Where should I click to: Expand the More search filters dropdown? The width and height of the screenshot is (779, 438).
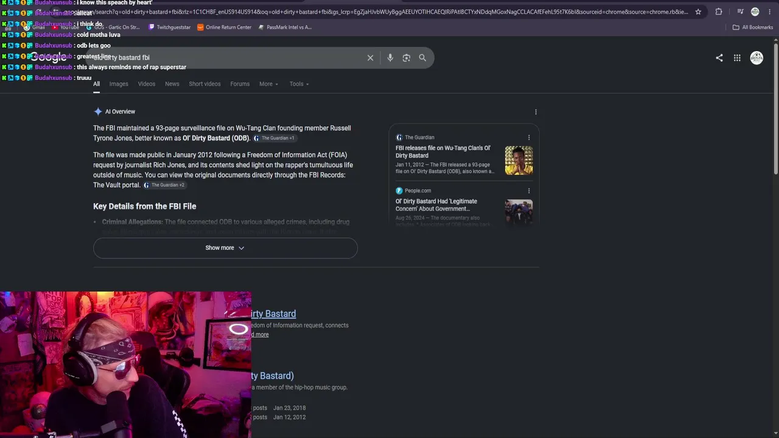[268, 84]
